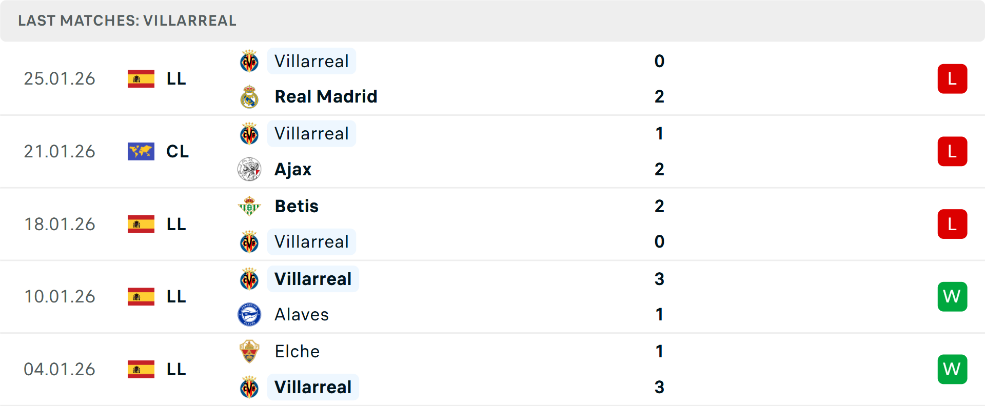Click Spain flag icon on 25.01.26 row
This screenshot has width=985, height=406.
click(141, 79)
